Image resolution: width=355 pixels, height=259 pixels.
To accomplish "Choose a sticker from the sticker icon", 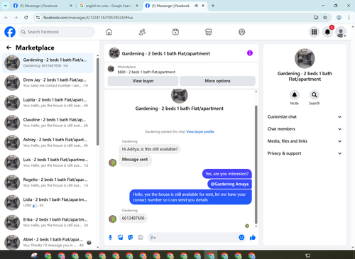I will 131,237.
